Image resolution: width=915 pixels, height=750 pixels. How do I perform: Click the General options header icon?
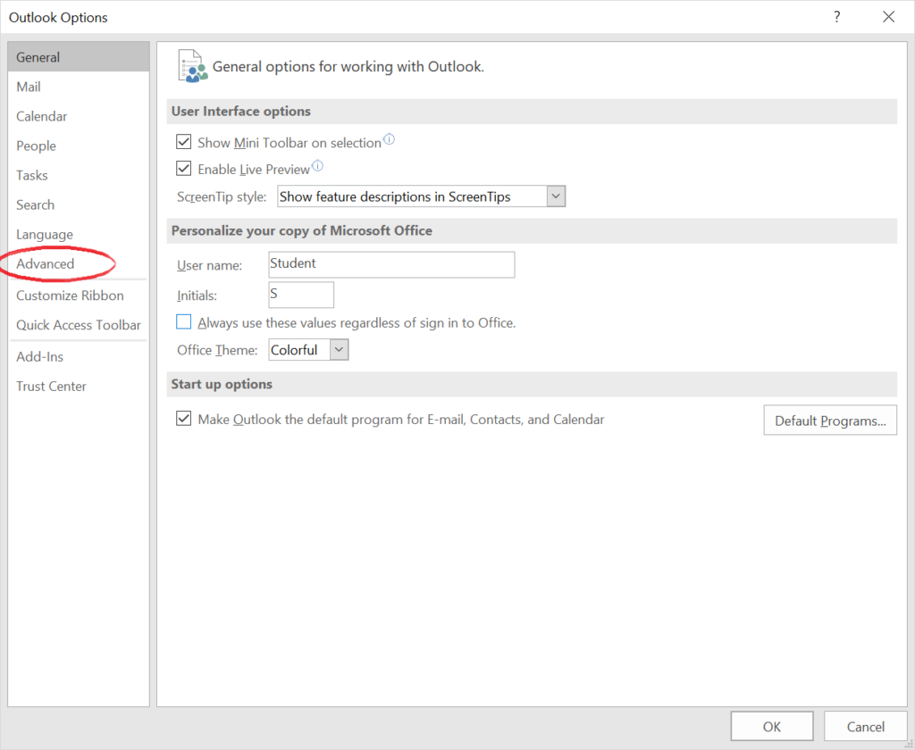[x=193, y=66]
